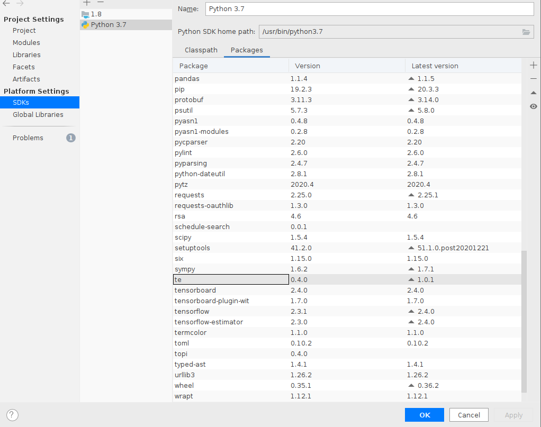Select the pip package row
Screen dimensions: 541x427
(347, 89)
